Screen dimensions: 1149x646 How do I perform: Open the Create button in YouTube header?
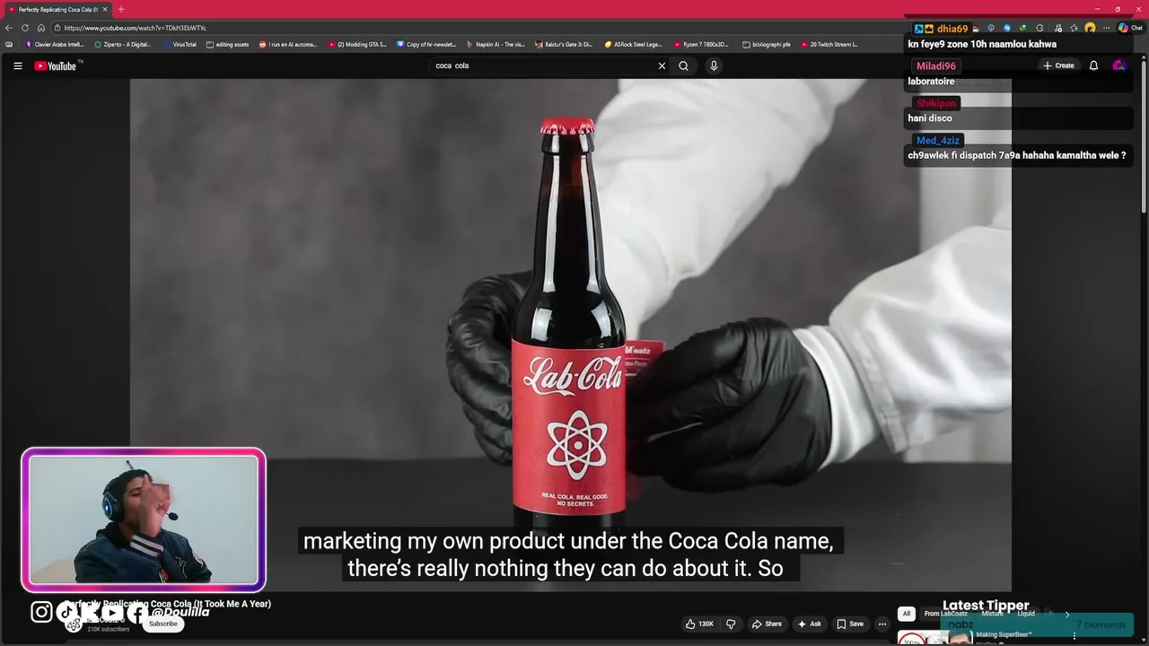1058,65
